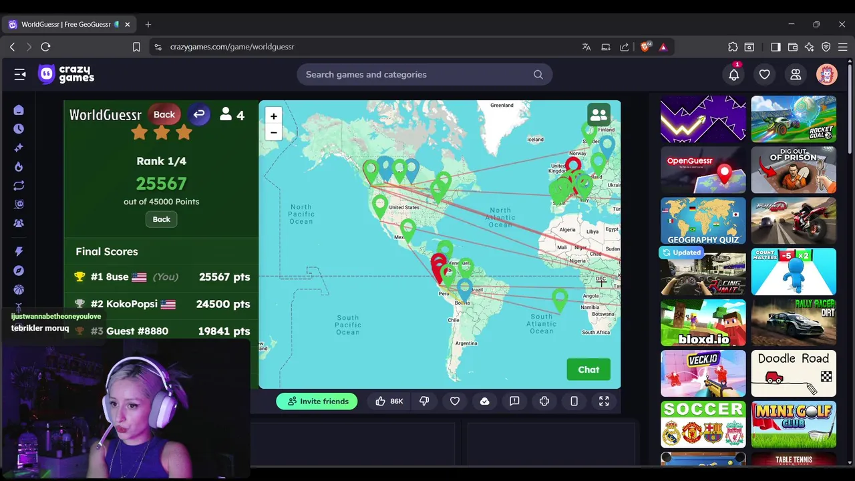Image resolution: width=855 pixels, height=481 pixels.
Task: Open the players list icon on map
Action: 598,115
